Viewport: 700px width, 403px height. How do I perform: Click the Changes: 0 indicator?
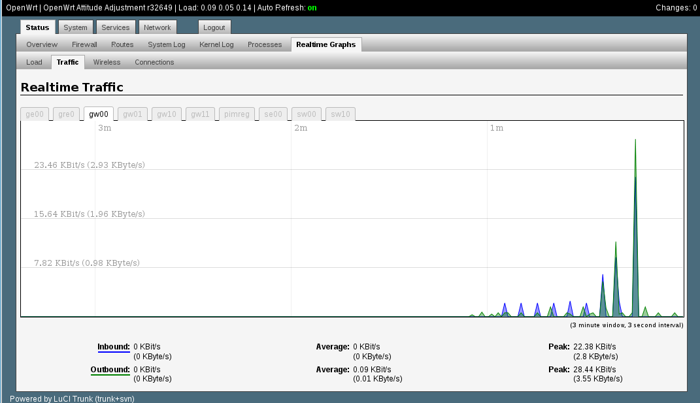676,8
